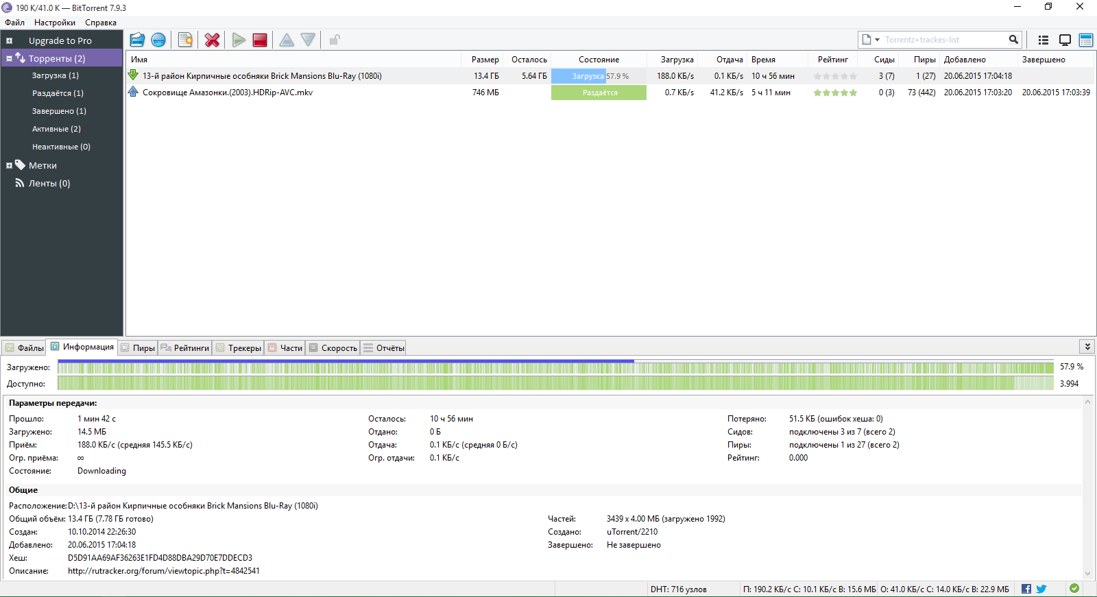Expand the Upgrade to Pro node
Image resolution: width=1097 pixels, height=597 pixels.
[x=9, y=41]
